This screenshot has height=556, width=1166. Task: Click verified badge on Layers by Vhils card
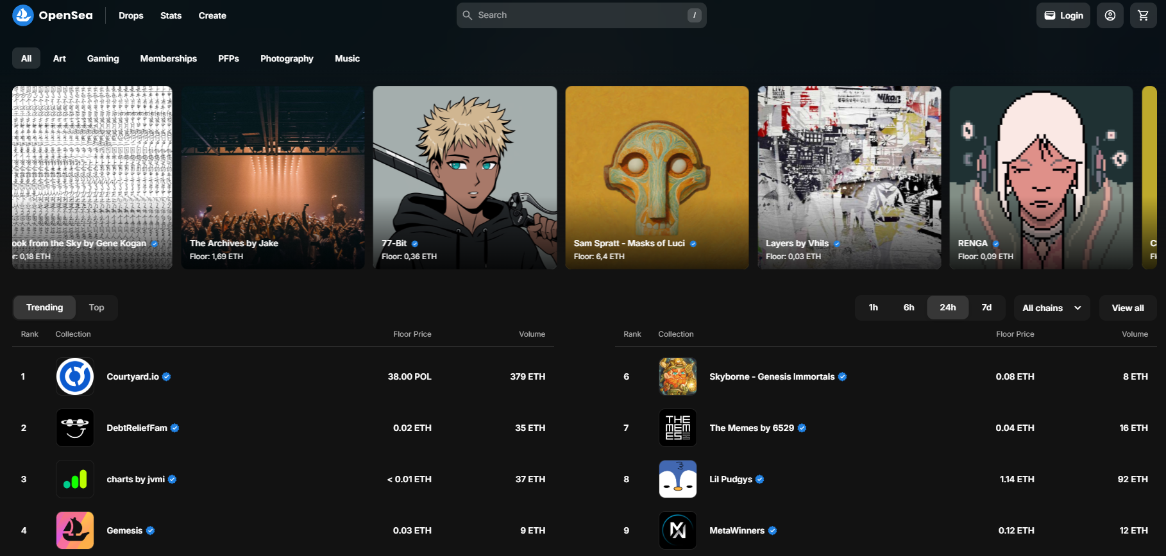[x=837, y=244]
